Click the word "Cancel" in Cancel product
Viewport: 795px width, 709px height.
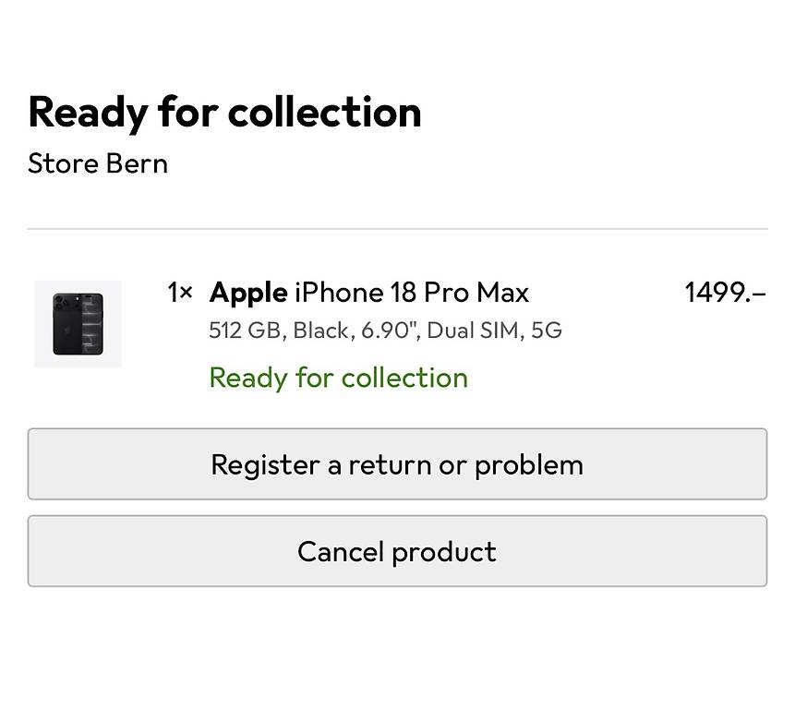point(340,551)
